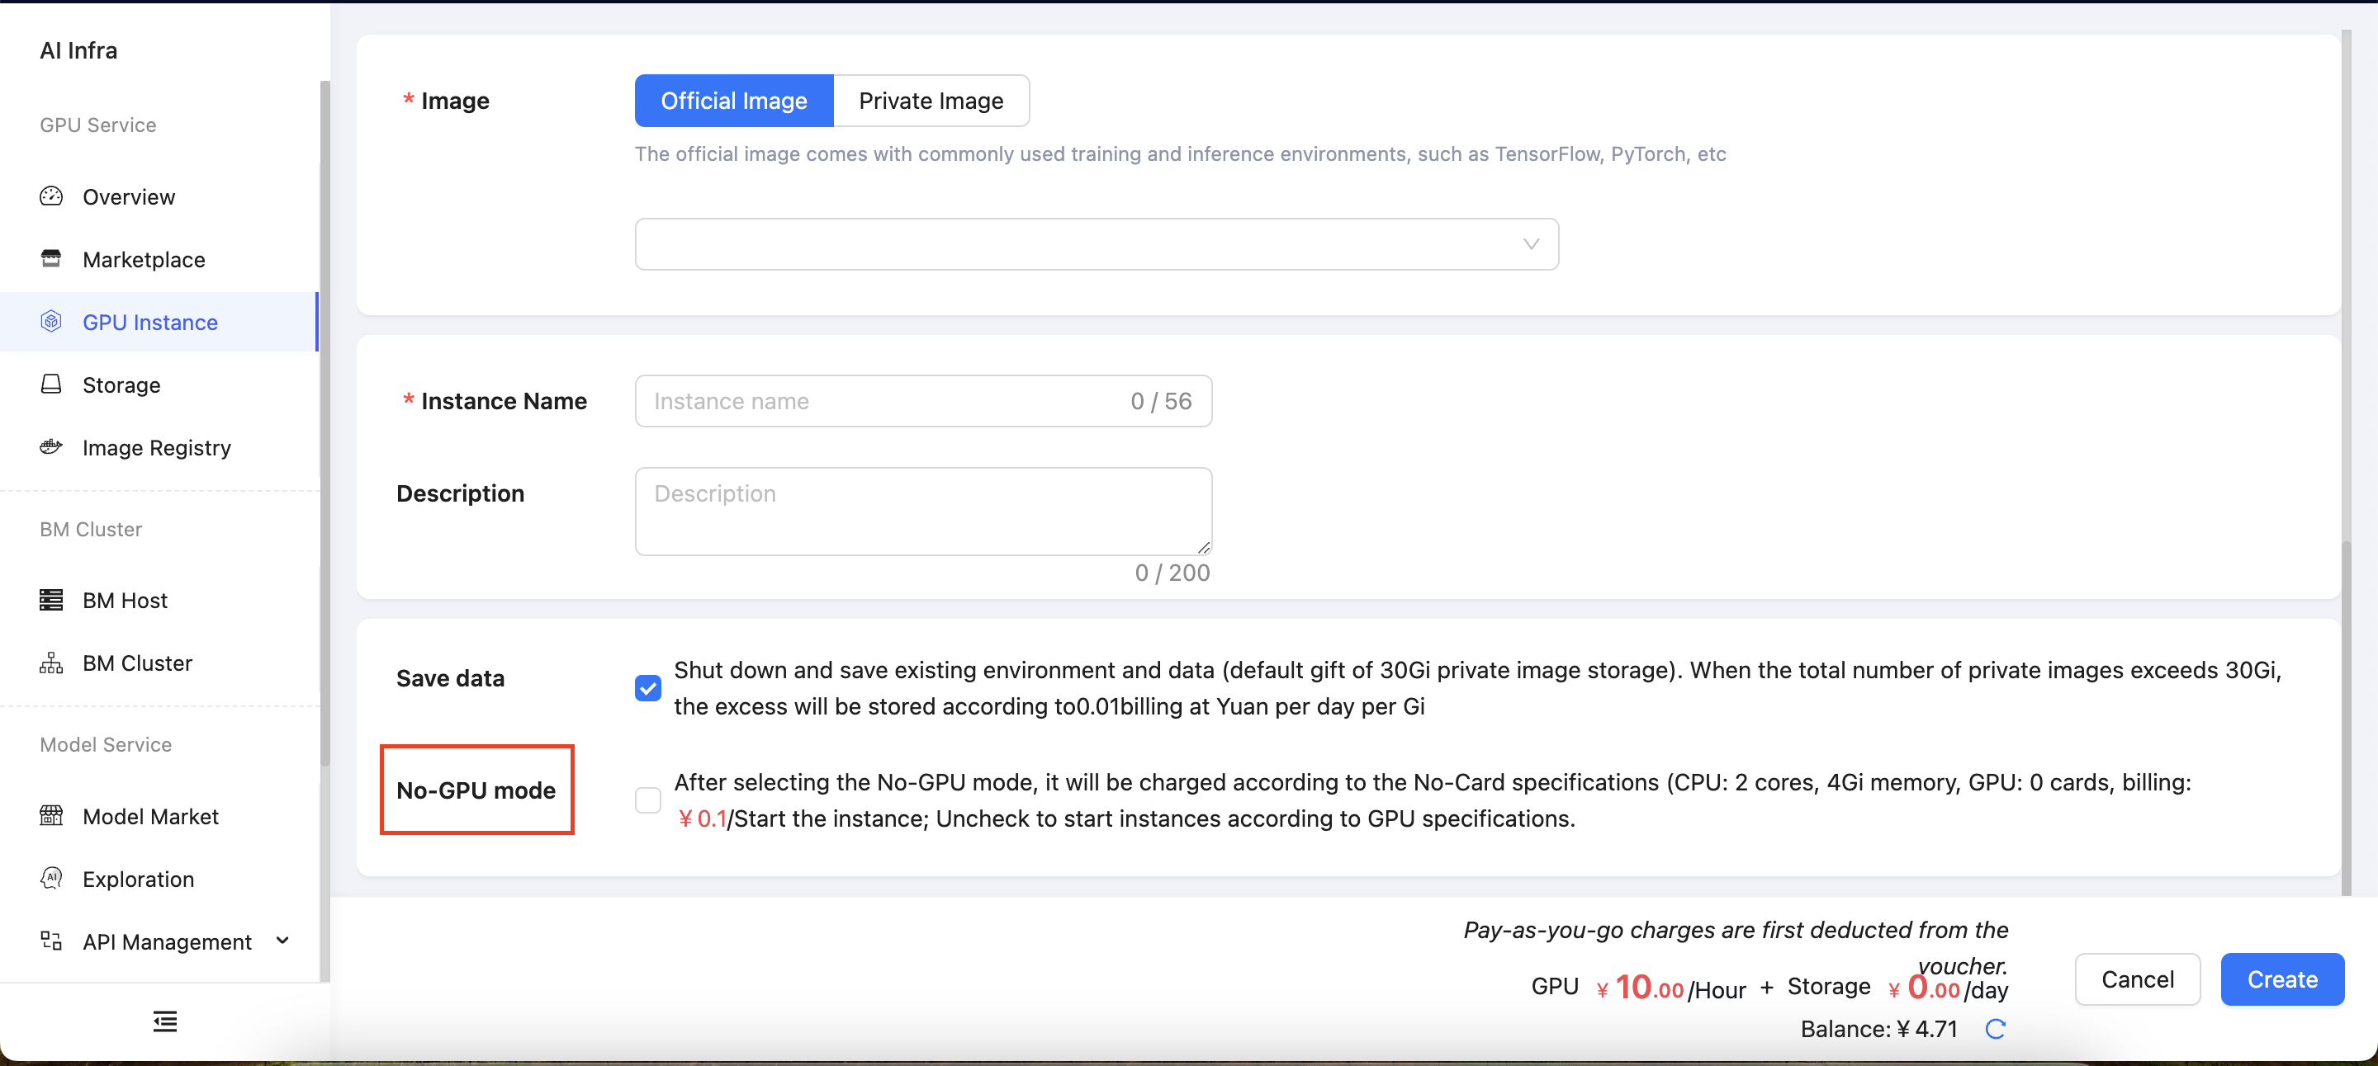Click the Marketplace storefront icon
The height and width of the screenshot is (1066, 2378).
click(50, 259)
